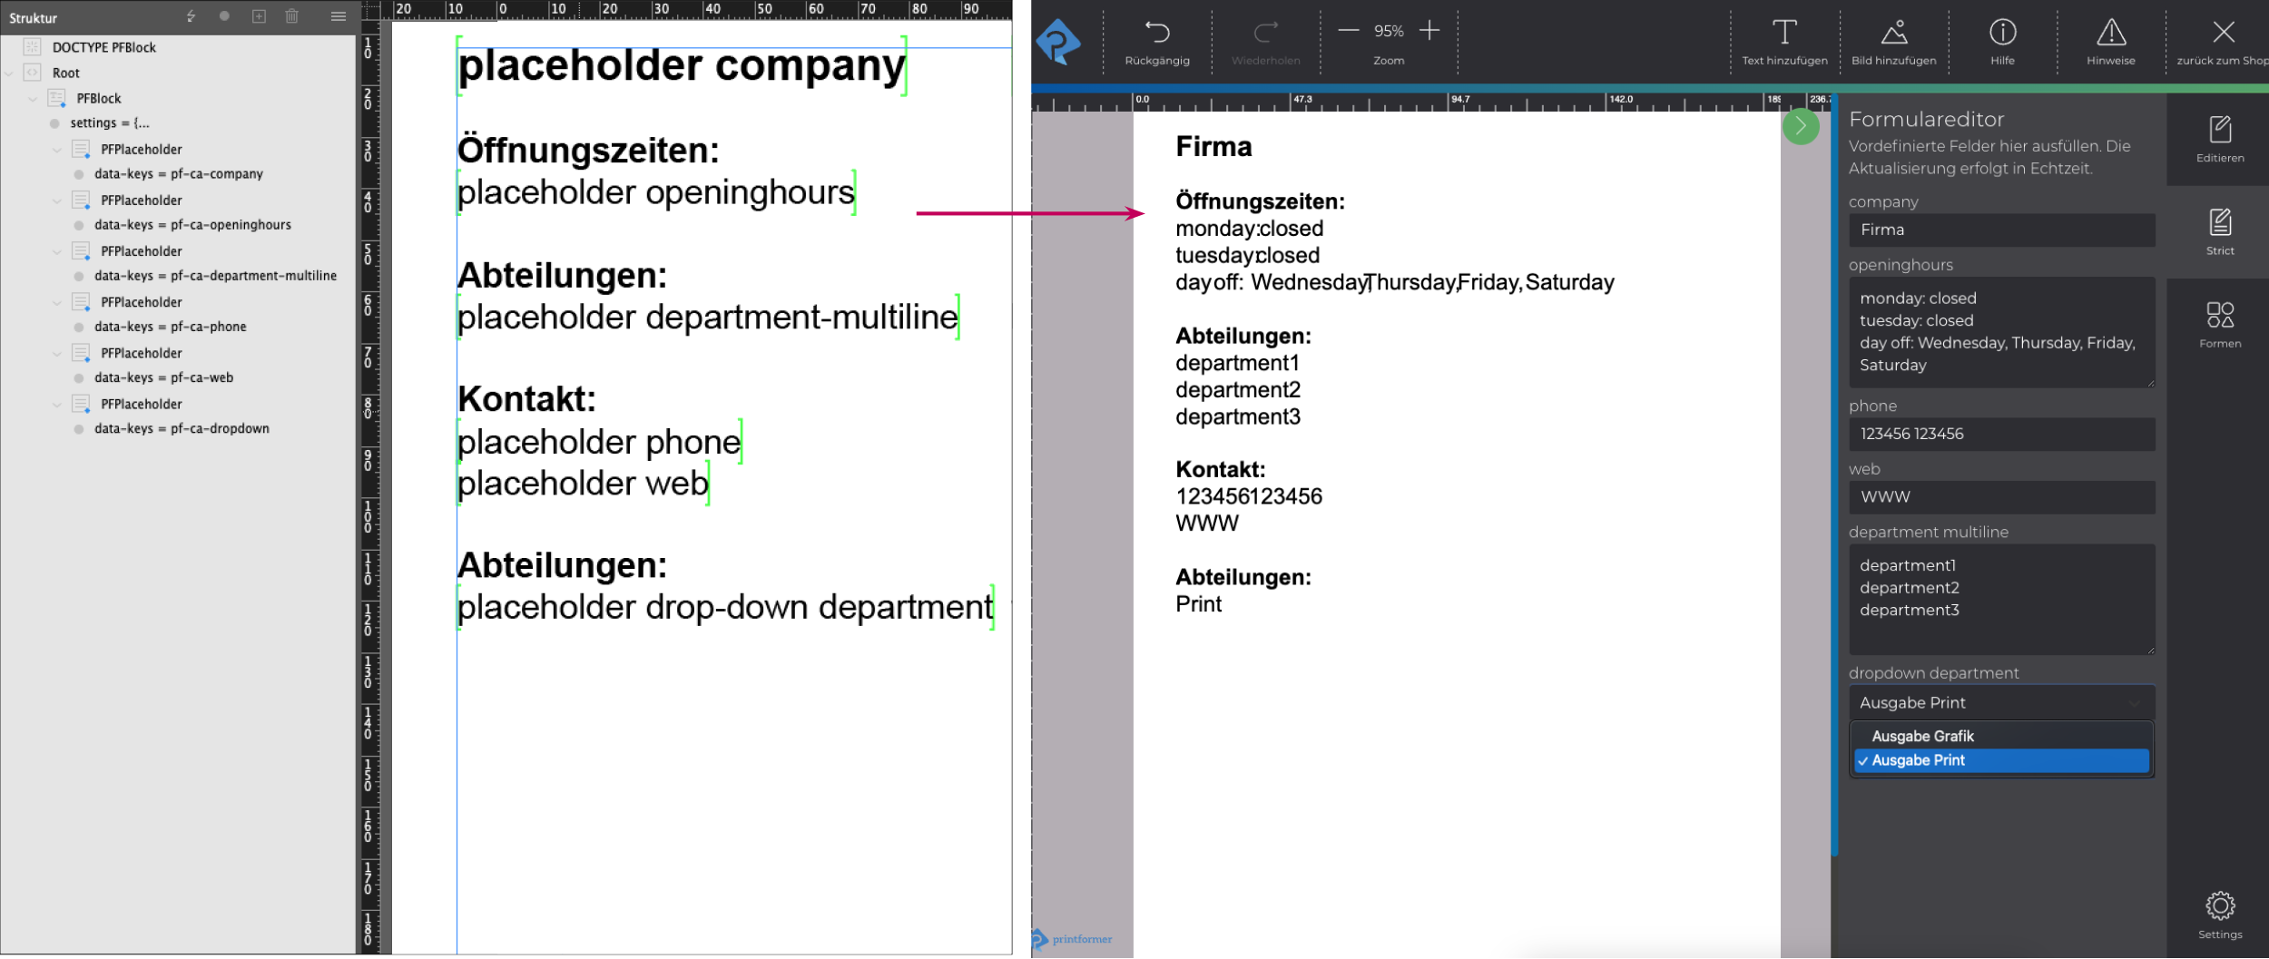Click the Text hinzufügen tool
The width and height of the screenshot is (2269, 959).
1783,33
